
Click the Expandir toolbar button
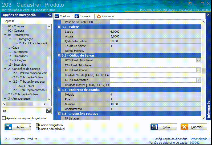pos(83,16)
